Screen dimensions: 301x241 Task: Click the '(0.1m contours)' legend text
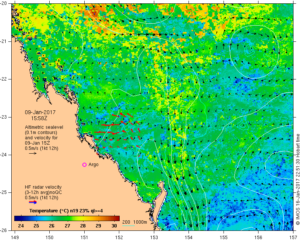(41, 133)
